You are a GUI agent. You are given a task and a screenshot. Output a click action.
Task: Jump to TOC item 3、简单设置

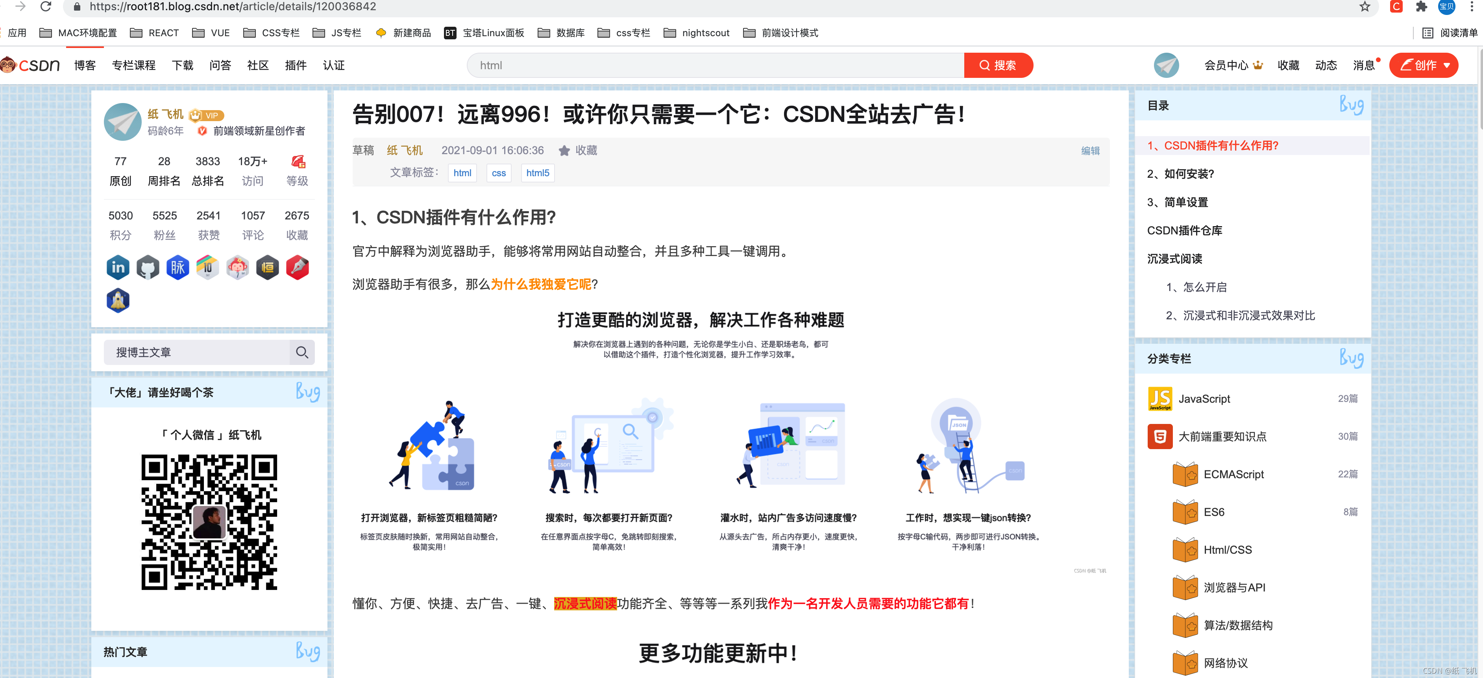point(1178,203)
